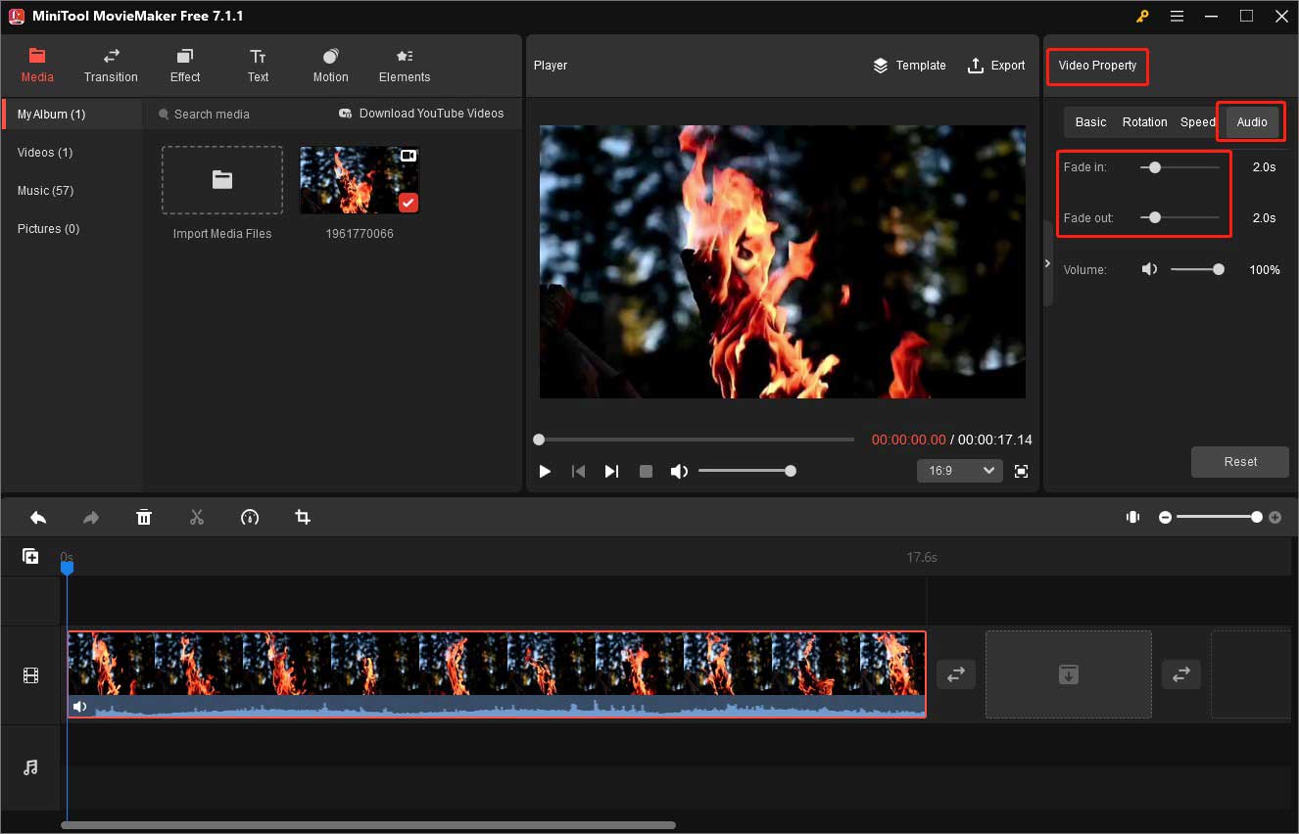
Task: Click the Fade out 2.0s value
Action: tap(1264, 218)
